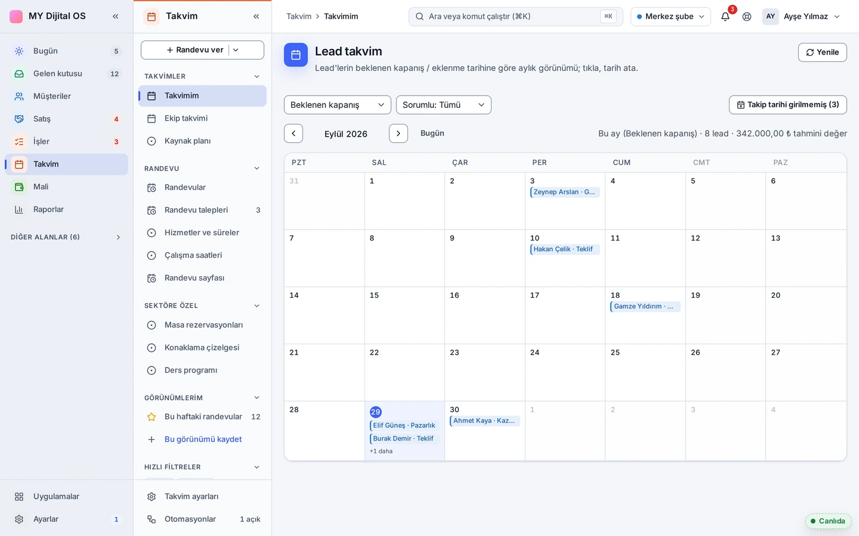The width and height of the screenshot is (859, 536).
Task: Click the search command input field
Action: click(516, 17)
